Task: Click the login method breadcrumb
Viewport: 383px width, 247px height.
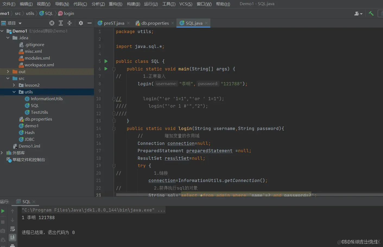Action: point(66,13)
